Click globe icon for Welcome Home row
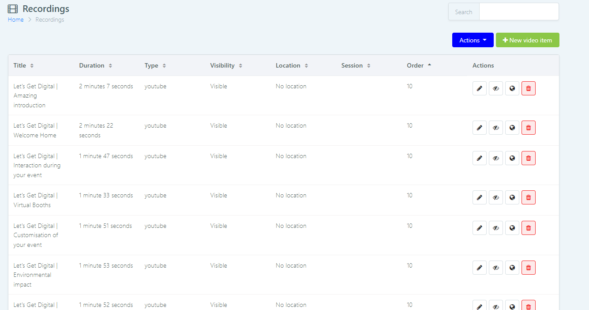589x310 pixels. [x=512, y=128]
